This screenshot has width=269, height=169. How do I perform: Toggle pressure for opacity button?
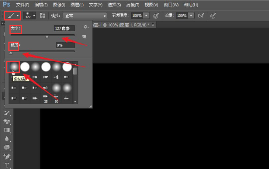coord(156,16)
